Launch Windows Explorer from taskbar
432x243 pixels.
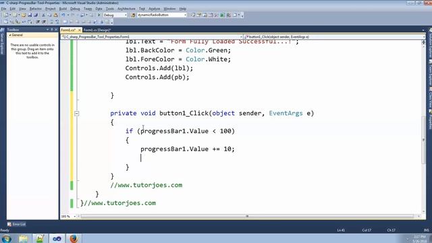tap(24, 238)
